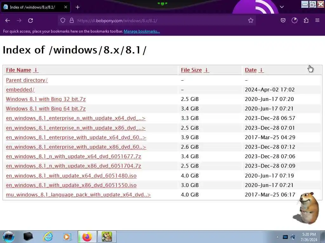This screenshot has height=243, width=325.
Task: Download Windows 8.1 with Bing 32 bit.7z
Action: (x=46, y=99)
